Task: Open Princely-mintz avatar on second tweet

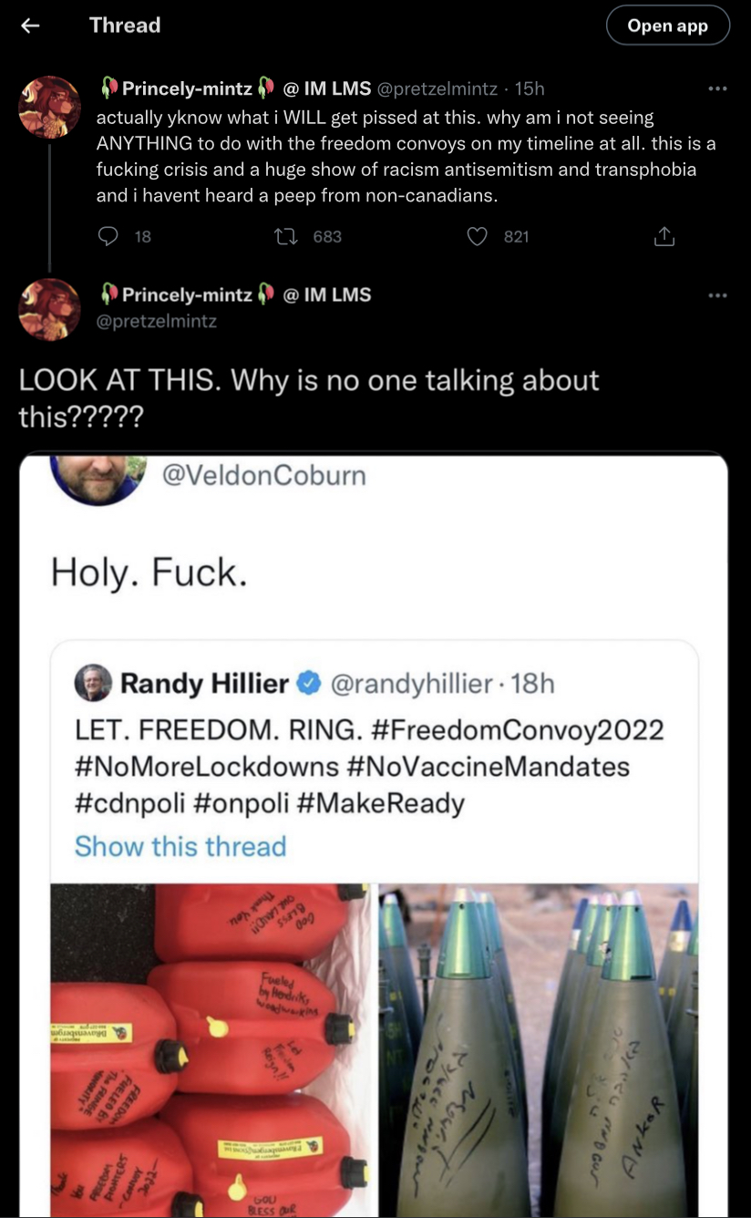Action: (x=49, y=310)
